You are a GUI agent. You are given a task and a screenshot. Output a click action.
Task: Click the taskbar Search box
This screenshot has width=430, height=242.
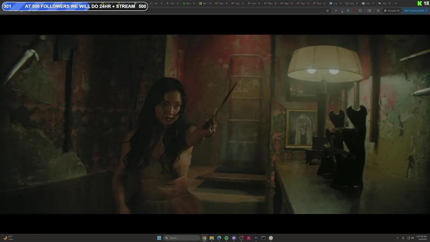pos(182,238)
